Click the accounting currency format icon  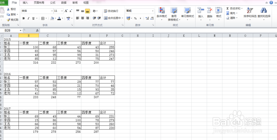[128, 18]
